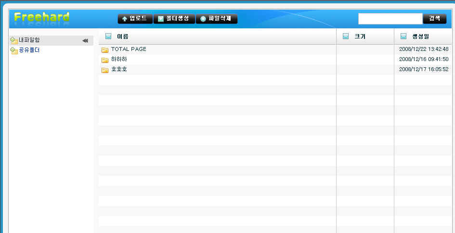
Task: Focus the search input field
Action: point(390,19)
